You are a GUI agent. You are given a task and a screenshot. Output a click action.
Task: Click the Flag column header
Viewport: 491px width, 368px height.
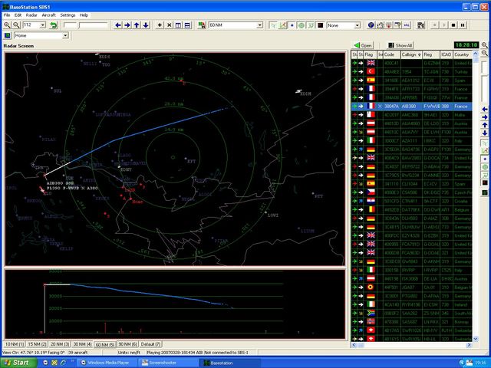tap(370, 54)
